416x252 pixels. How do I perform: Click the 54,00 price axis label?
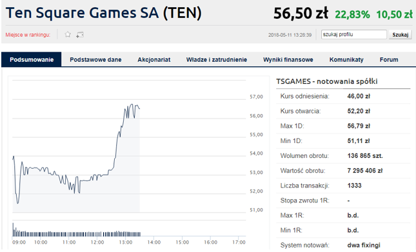tap(256, 153)
